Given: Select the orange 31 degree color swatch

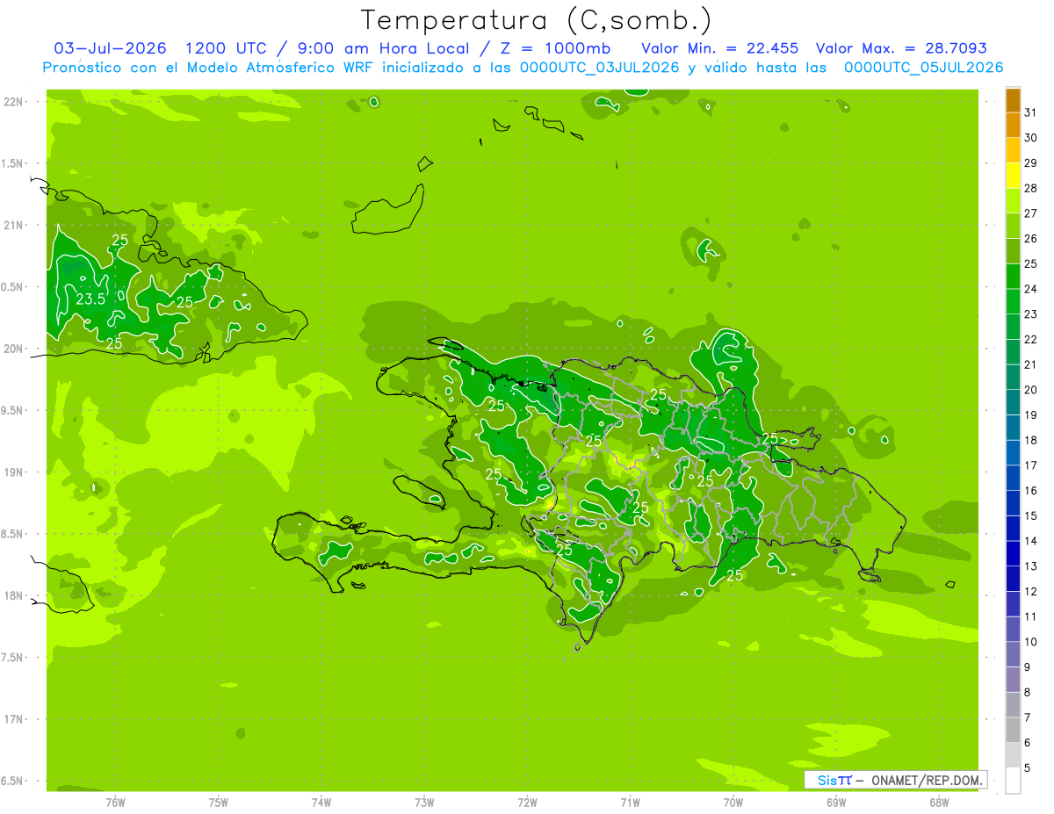Looking at the screenshot, I should [x=1013, y=100].
